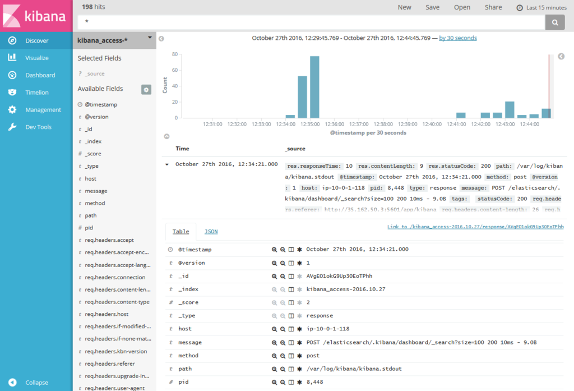Click the Kibana logo
The image size is (574, 391).
pos(36,16)
